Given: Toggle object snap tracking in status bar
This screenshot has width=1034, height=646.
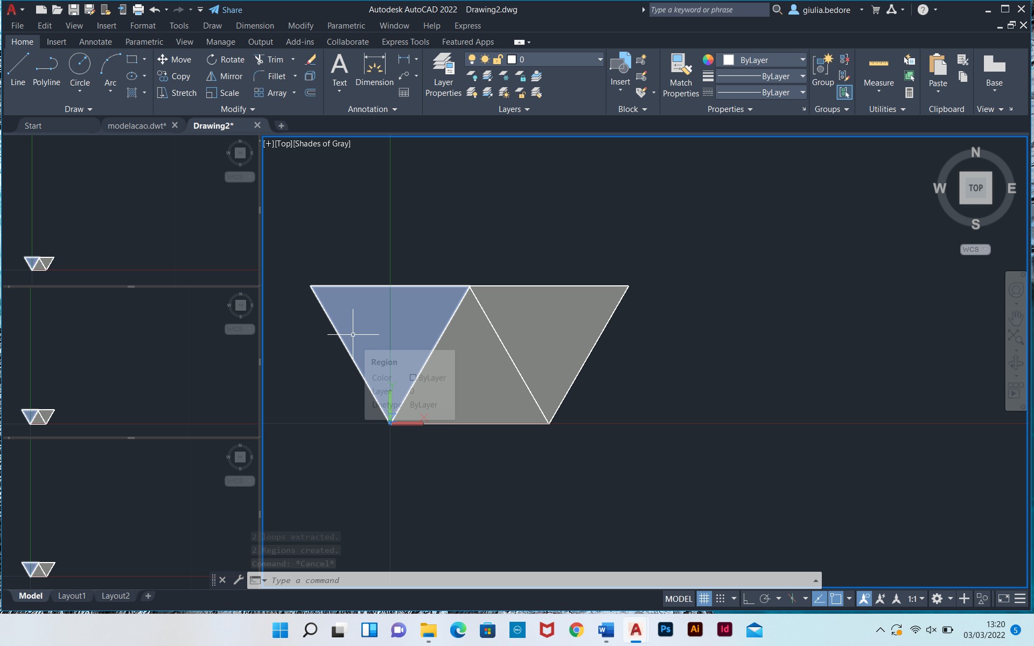Looking at the screenshot, I should point(819,599).
